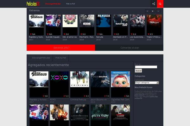Click XOXO title under poster
The image size is (190, 126).
(53, 100)
